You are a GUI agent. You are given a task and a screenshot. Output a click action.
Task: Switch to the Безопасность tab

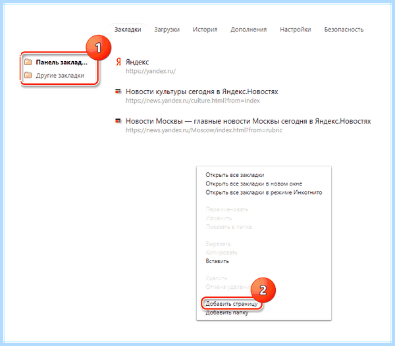(344, 30)
